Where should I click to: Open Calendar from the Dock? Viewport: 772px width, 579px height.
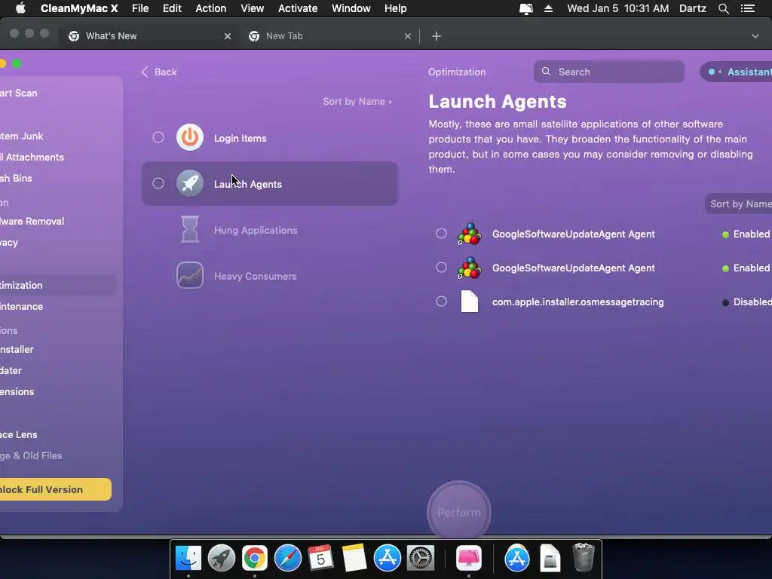320,558
